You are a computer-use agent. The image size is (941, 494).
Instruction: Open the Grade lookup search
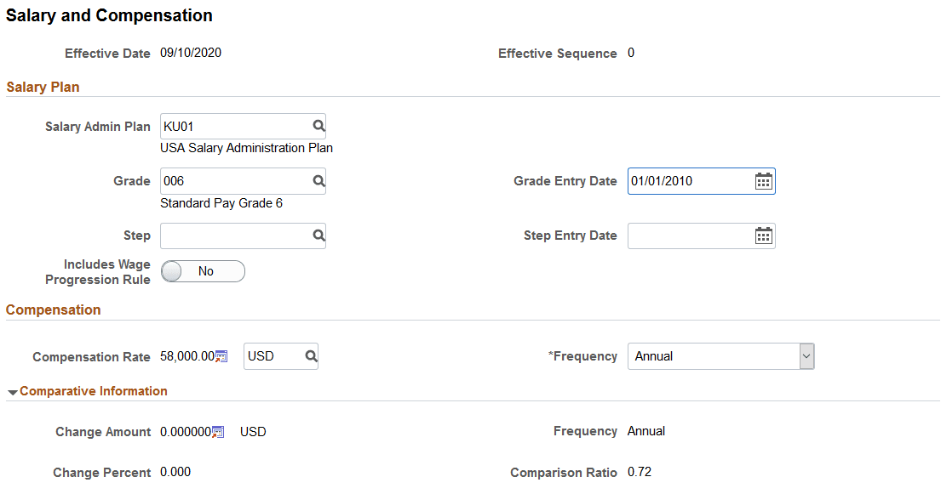click(317, 180)
